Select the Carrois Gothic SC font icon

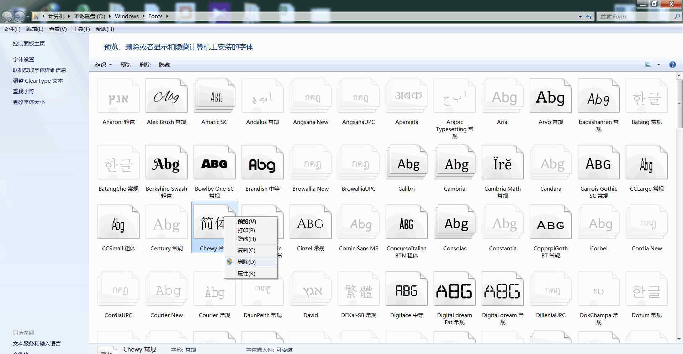tap(599, 163)
